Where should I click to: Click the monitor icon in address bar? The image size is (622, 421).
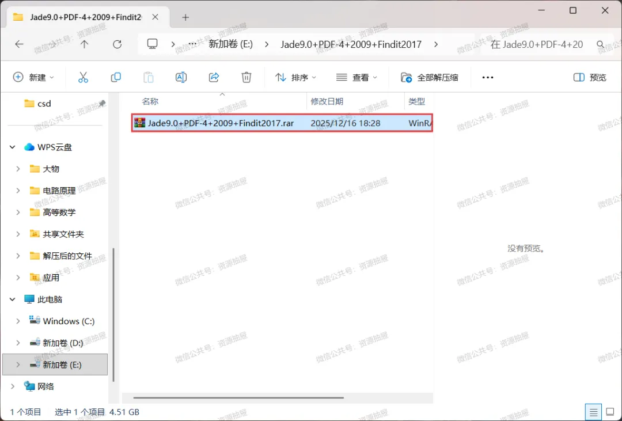click(152, 44)
